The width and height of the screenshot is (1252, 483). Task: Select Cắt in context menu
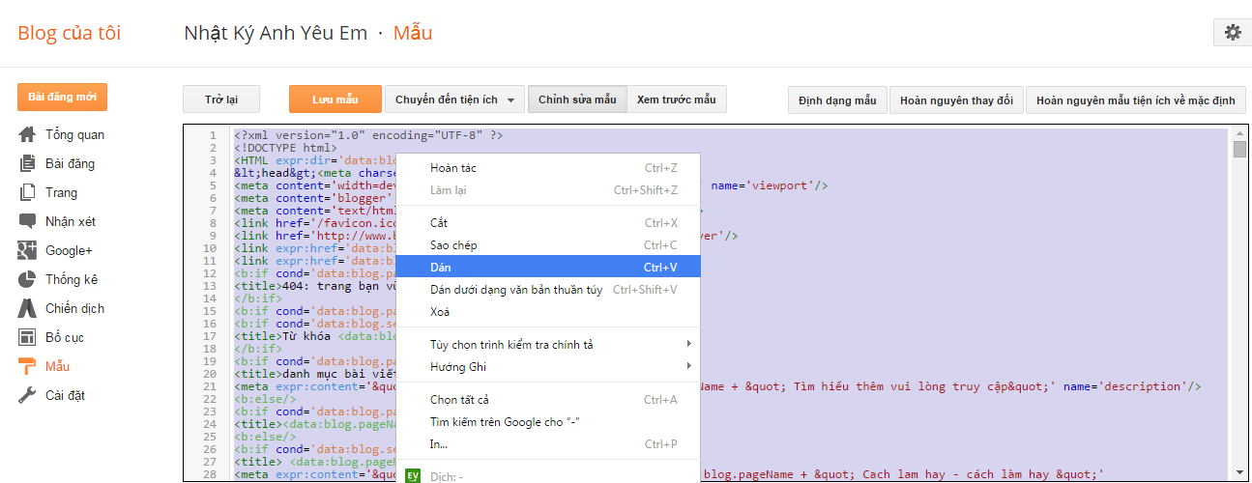tap(548, 223)
